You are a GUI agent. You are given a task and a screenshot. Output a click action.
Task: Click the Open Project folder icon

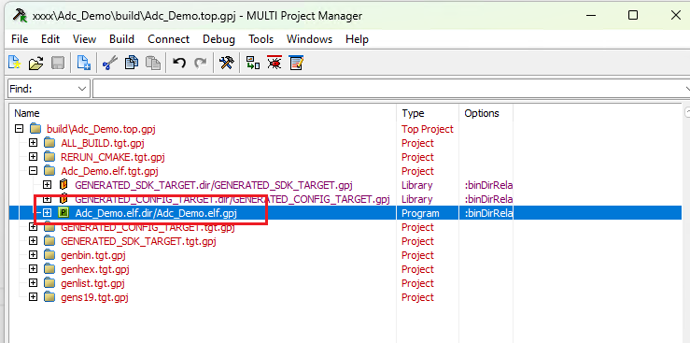(x=36, y=64)
